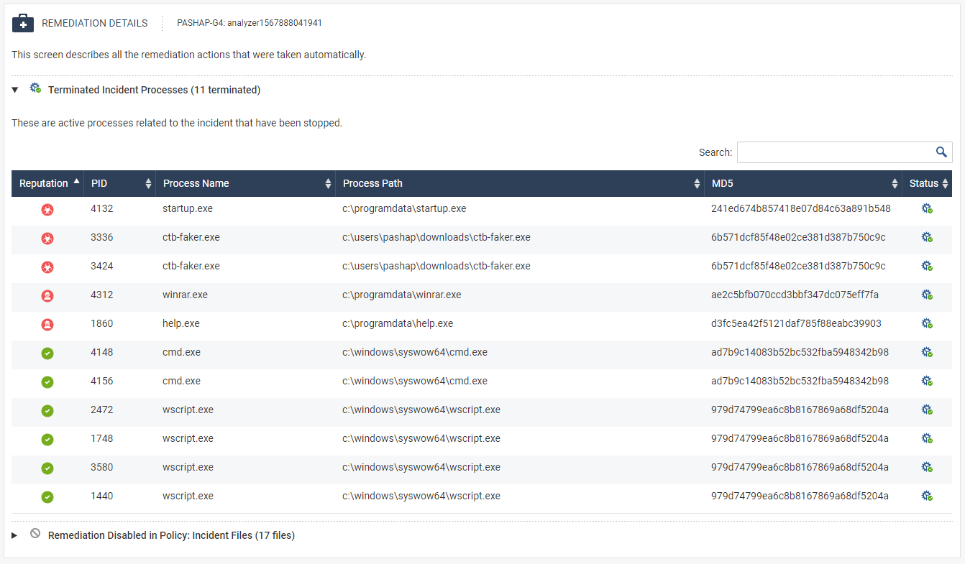Select the help.exe process name
The image size is (965, 564).
point(181,323)
